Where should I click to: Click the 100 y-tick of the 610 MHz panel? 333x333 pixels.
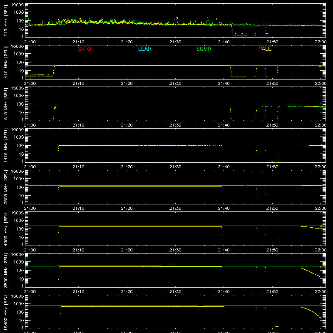pos(20,104)
